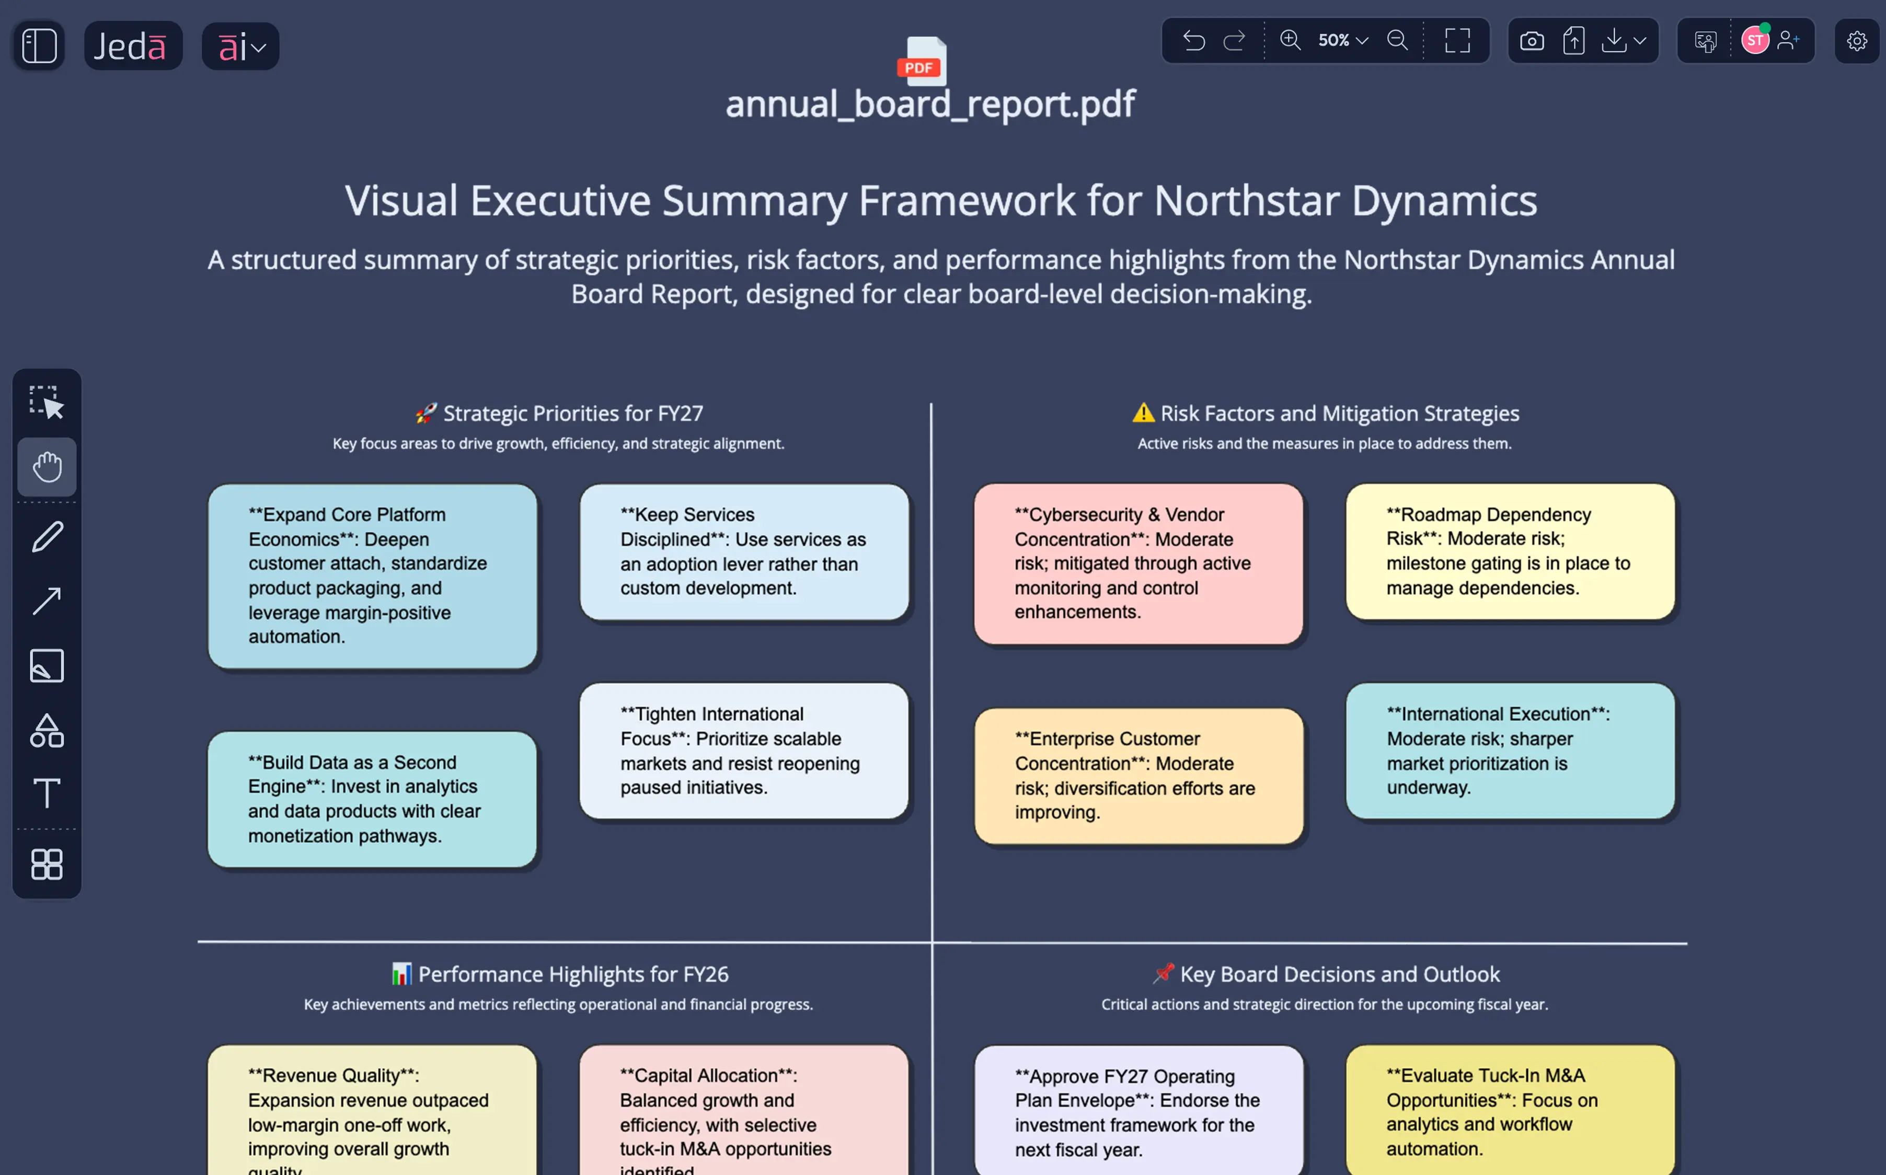Click the Strategic Priorities for FY27 heading

(x=559, y=413)
